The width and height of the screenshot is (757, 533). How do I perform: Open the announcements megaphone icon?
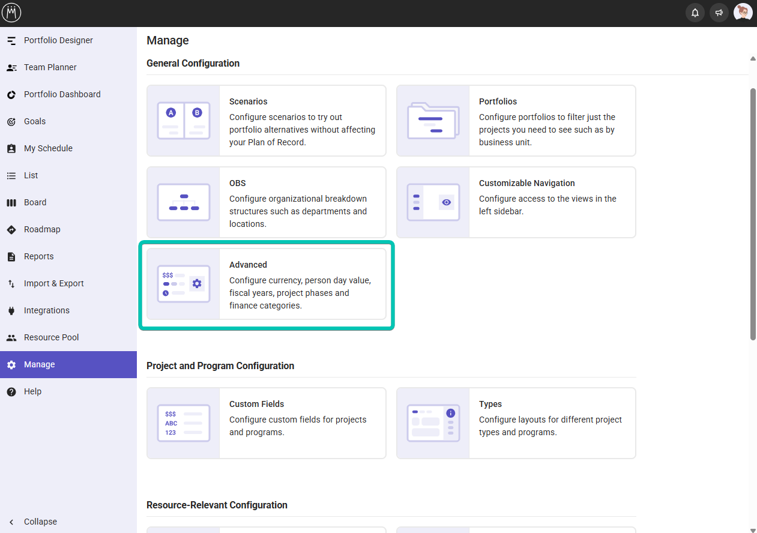tap(719, 13)
